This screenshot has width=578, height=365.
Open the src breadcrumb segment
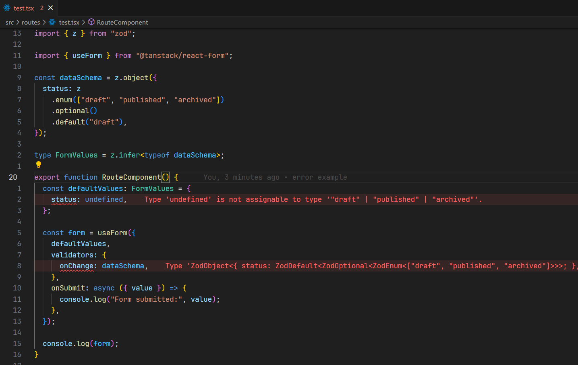pos(10,23)
